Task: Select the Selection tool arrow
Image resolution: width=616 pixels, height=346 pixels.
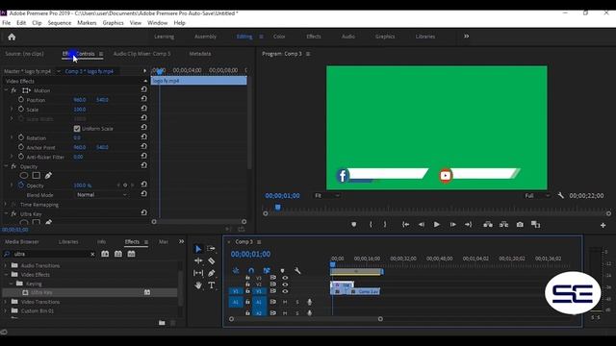Action: pos(198,249)
